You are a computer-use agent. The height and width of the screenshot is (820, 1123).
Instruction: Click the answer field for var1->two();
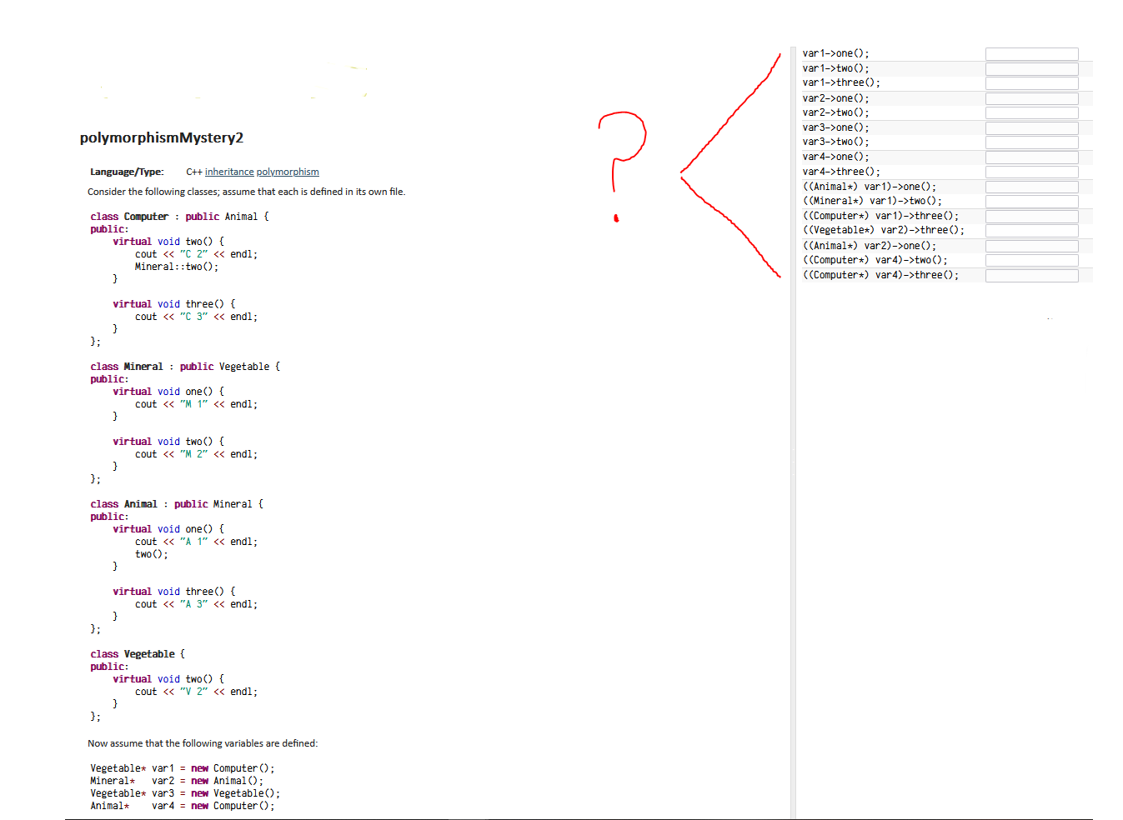coord(1031,67)
